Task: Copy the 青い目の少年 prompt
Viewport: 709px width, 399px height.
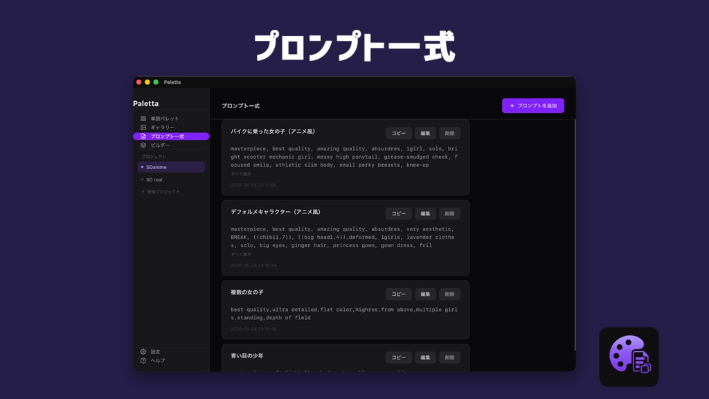Action: click(398, 357)
